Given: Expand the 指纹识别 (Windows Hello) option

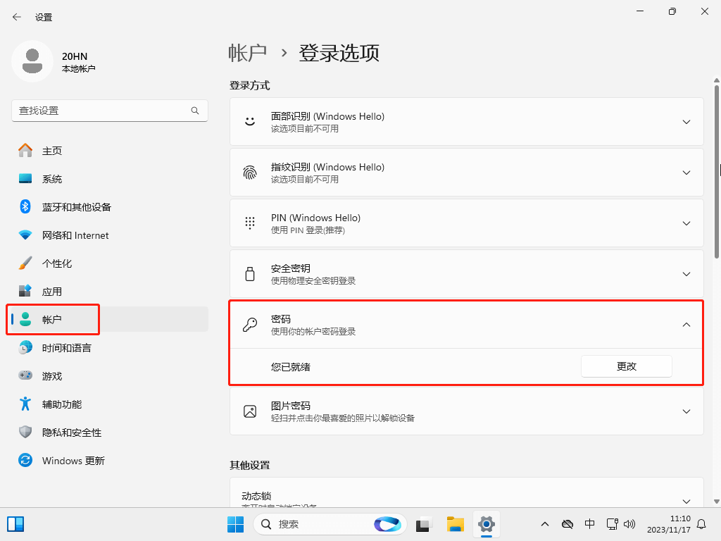Looking at the screenshot, I should (x=686, y=173).
